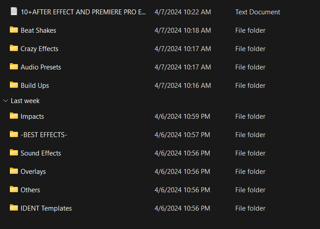Select the Sound Effects folder name
This screenshot has height=229, width=320.
click(41, 153)
